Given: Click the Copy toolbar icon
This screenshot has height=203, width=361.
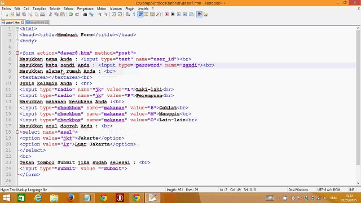Looking at the screenshot, I should (x=56, y=14).
